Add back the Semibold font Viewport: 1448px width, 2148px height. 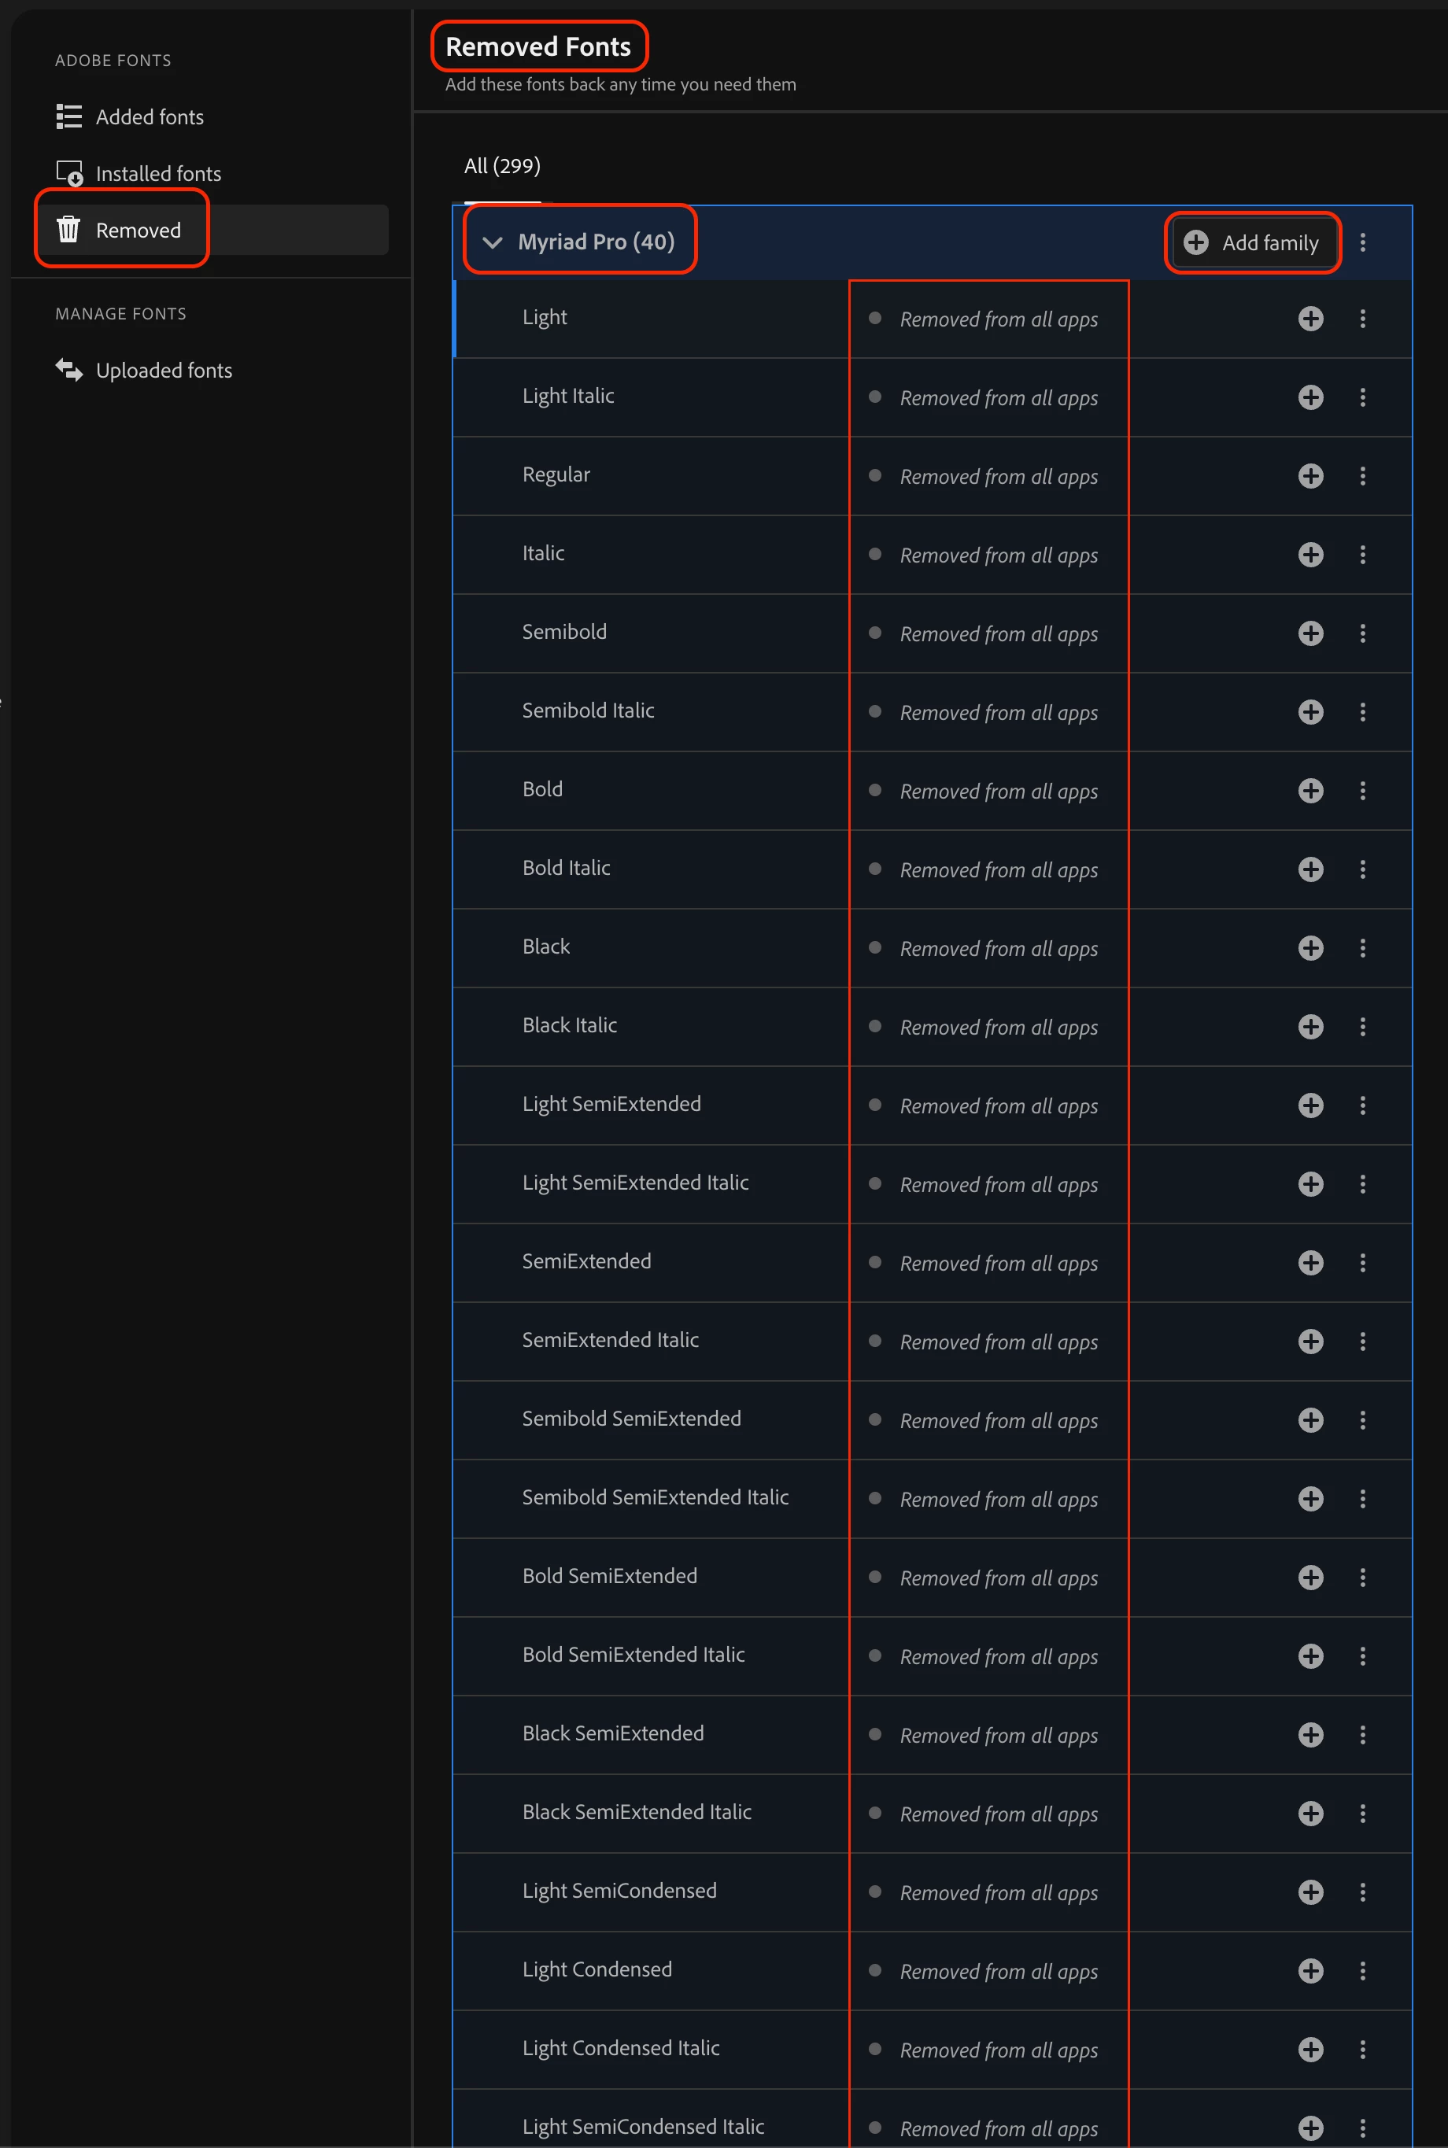pyautogui.click(x=1310, y=633)
